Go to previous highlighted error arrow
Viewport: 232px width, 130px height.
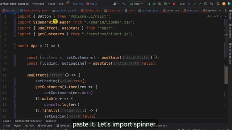[x=221, y=16]
